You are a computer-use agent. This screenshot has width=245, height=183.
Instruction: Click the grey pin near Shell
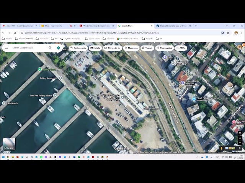pyautogui.click(x=173, y=63)
